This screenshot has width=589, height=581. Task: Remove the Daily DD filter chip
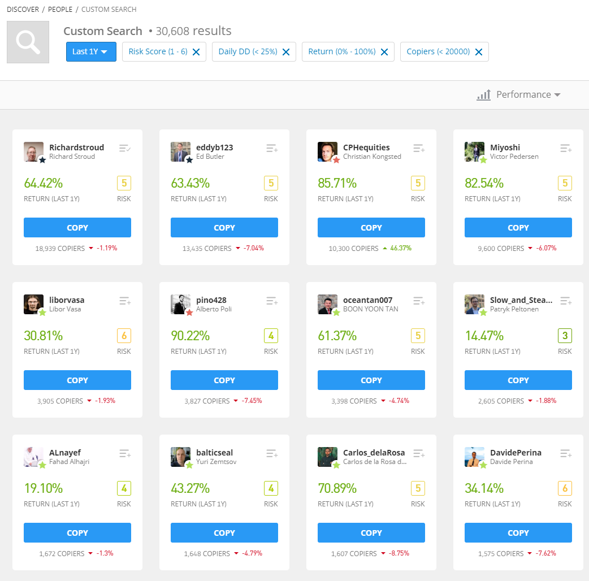[286, 51]
